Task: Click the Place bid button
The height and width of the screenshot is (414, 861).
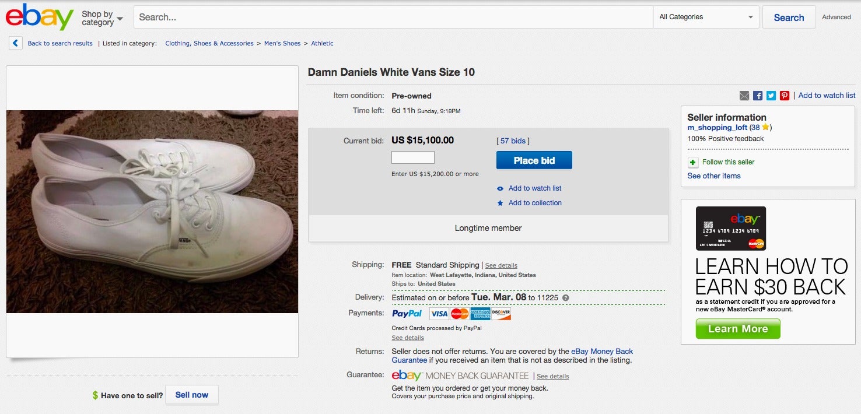Action: (x=534, y=160)
